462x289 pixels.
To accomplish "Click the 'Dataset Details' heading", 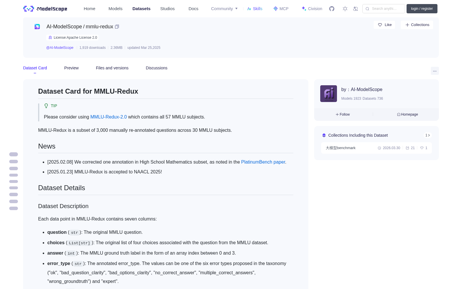I will 62,188.
